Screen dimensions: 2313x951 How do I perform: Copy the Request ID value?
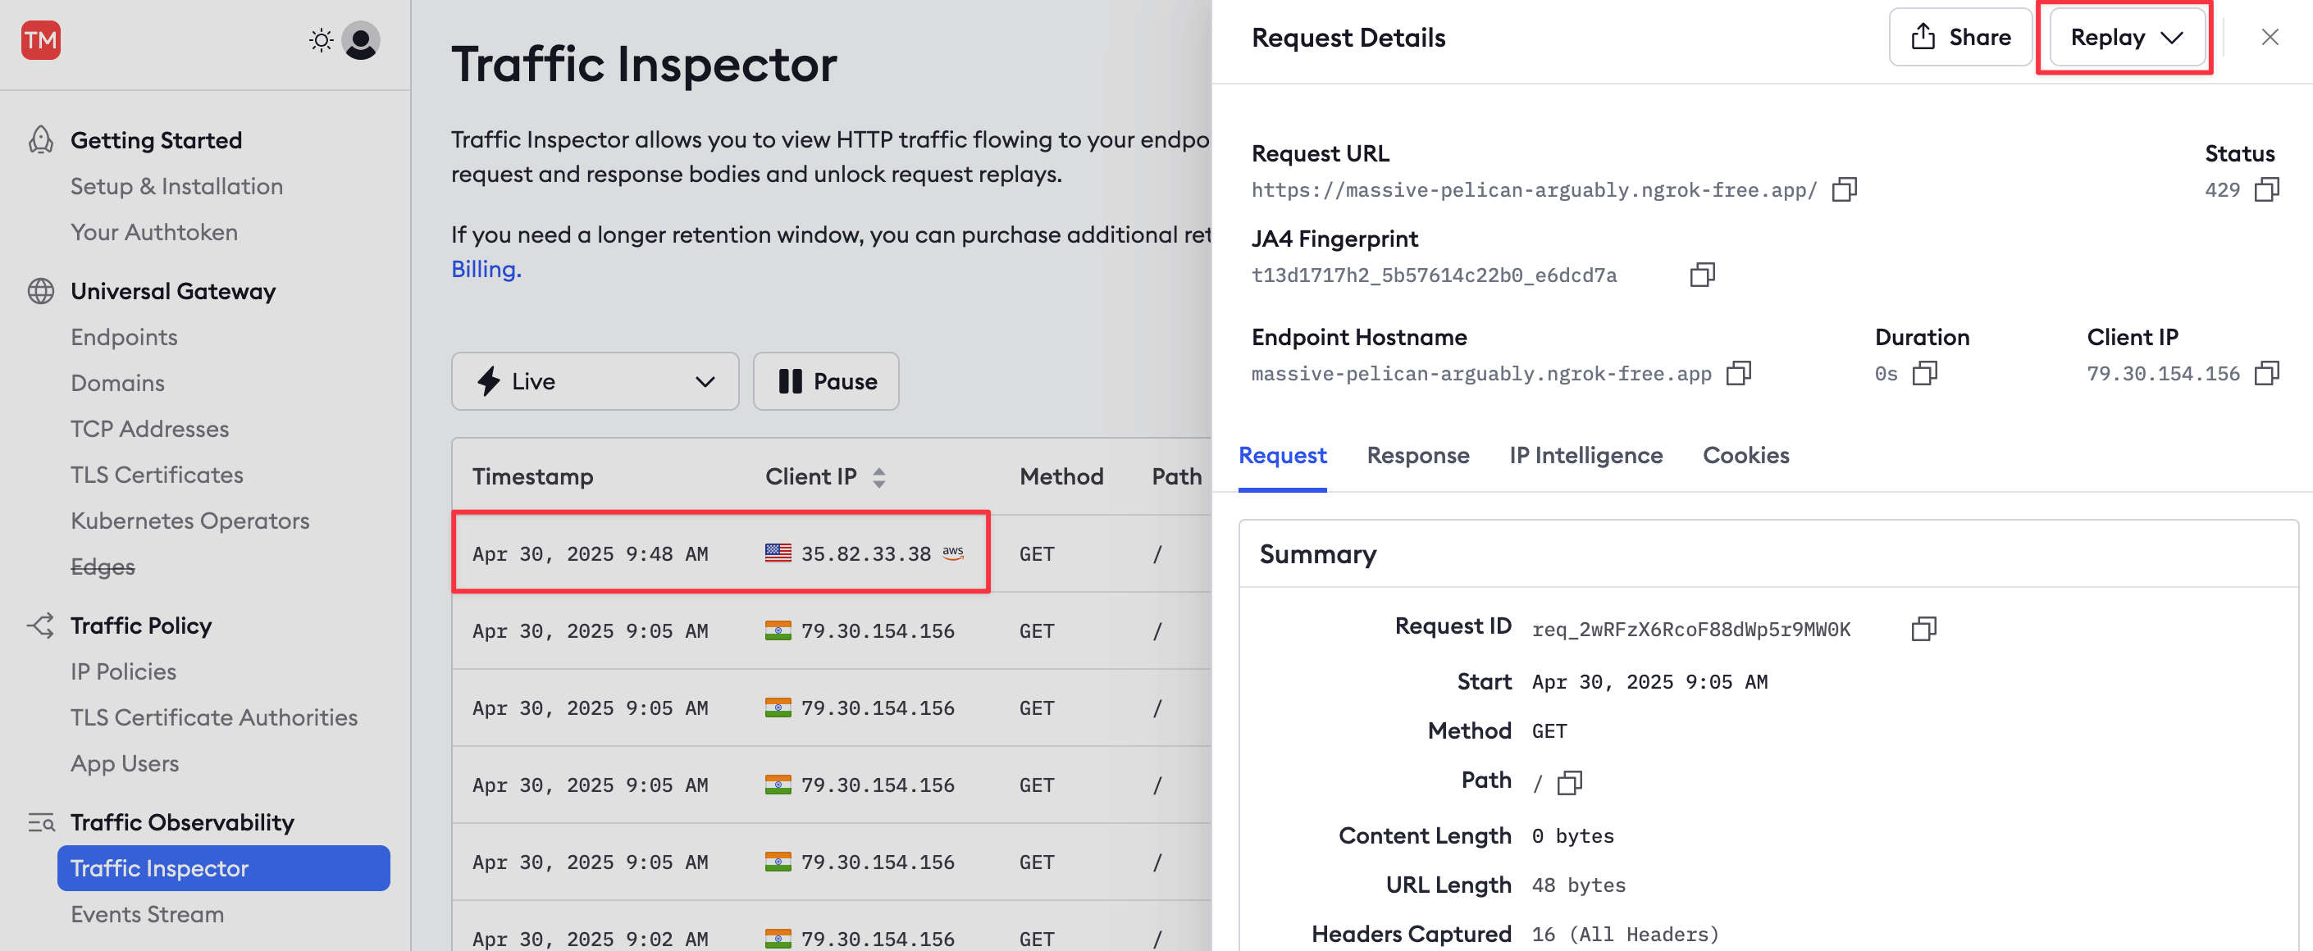point(1923,629)
